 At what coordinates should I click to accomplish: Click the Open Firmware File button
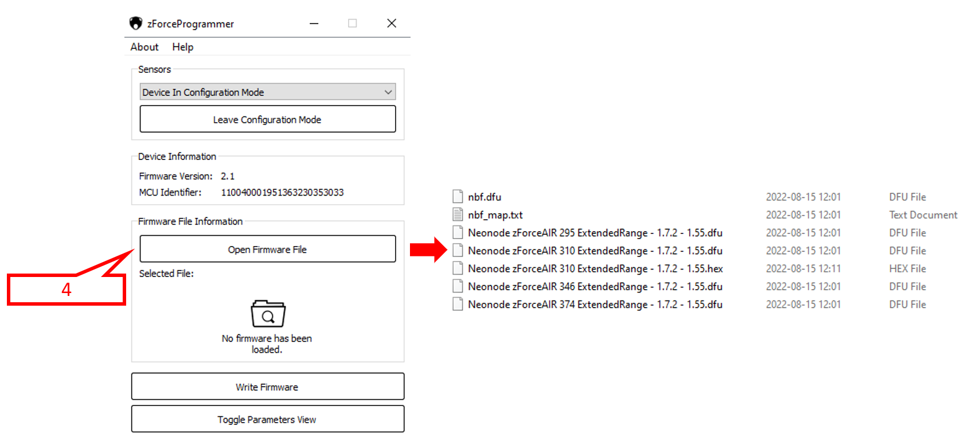[x=267, y=249]
